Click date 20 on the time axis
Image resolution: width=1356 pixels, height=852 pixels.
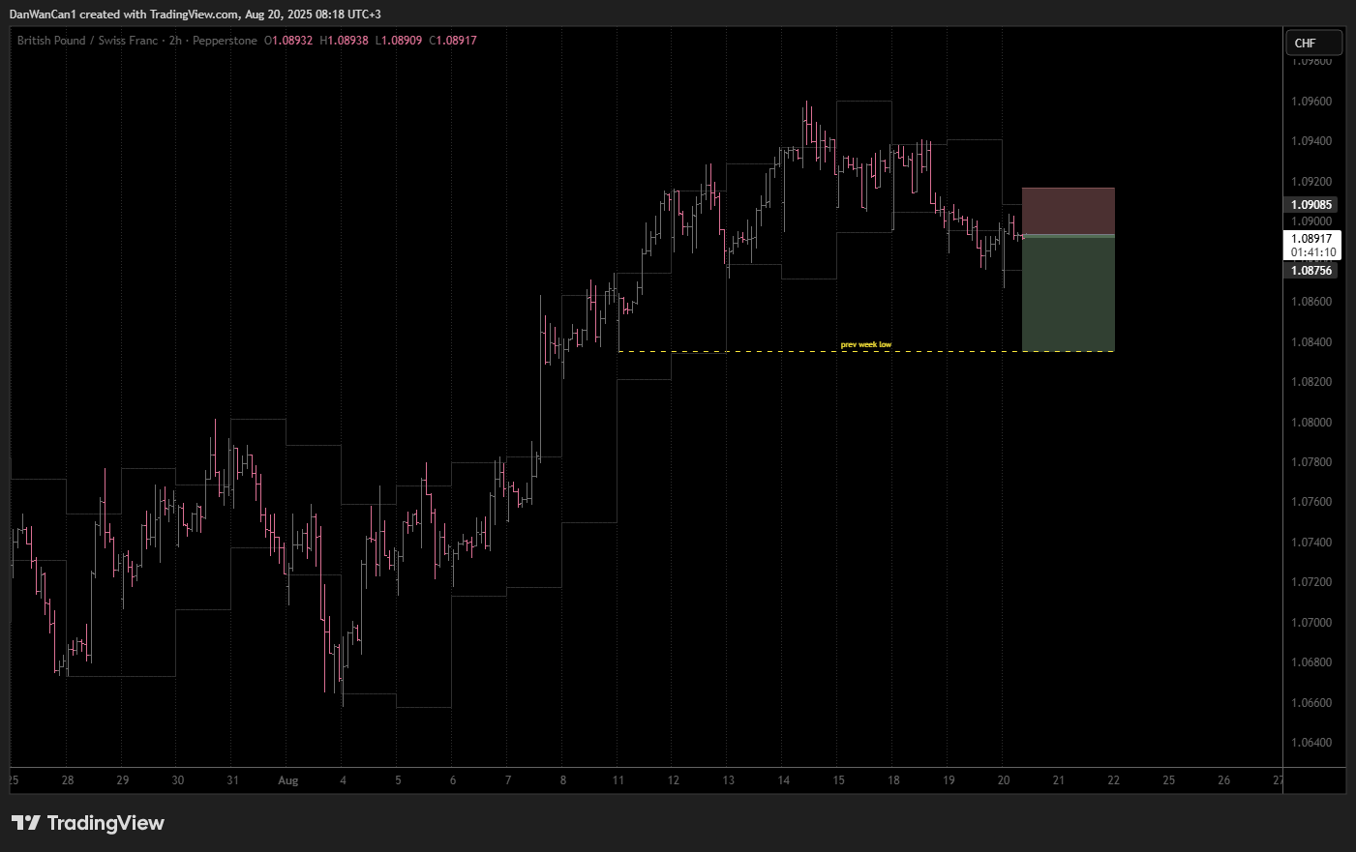(x=1004, y=780)
